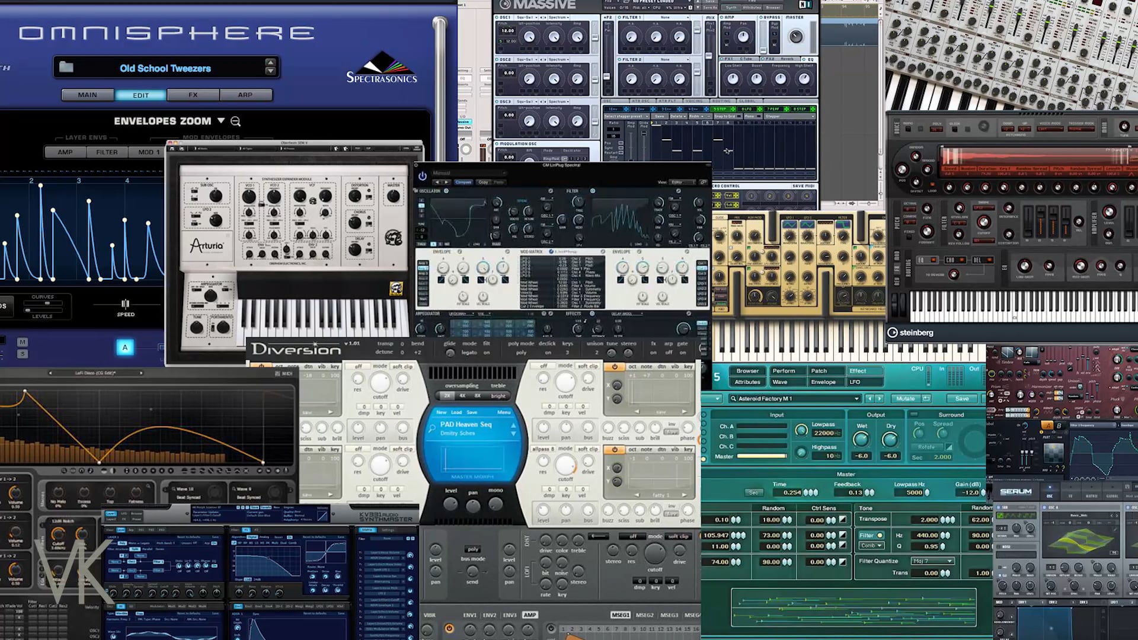Viewport: 1138px width, 640px height.
Task: Open the Omnisphere patch browser folder icon
Action: click(x=66, y=67)
